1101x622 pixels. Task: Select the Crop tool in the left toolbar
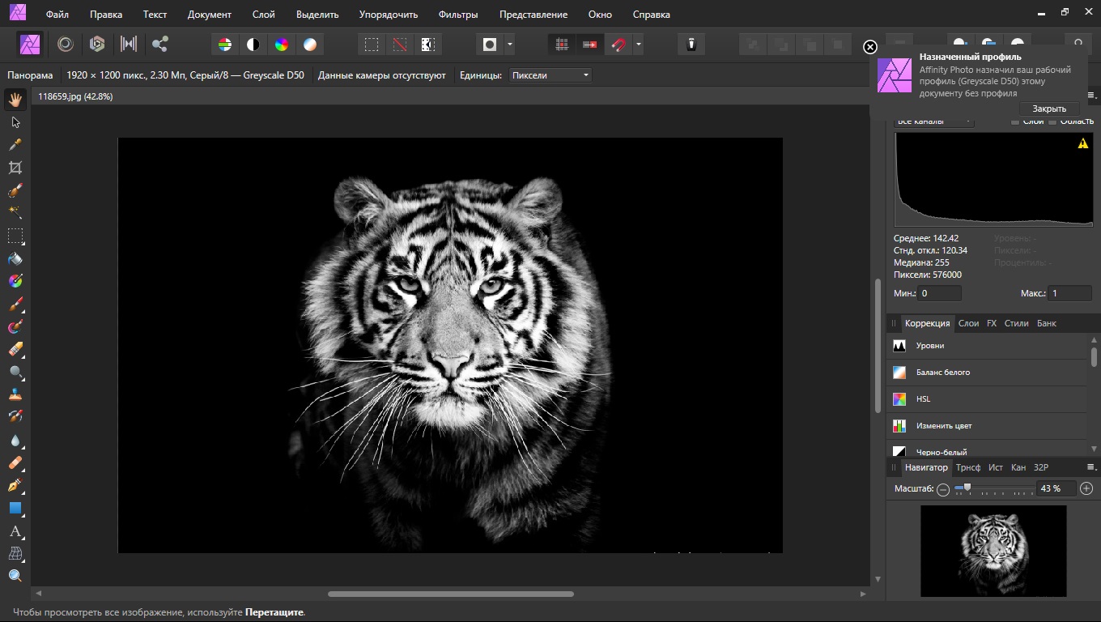(x=15, y=168)
